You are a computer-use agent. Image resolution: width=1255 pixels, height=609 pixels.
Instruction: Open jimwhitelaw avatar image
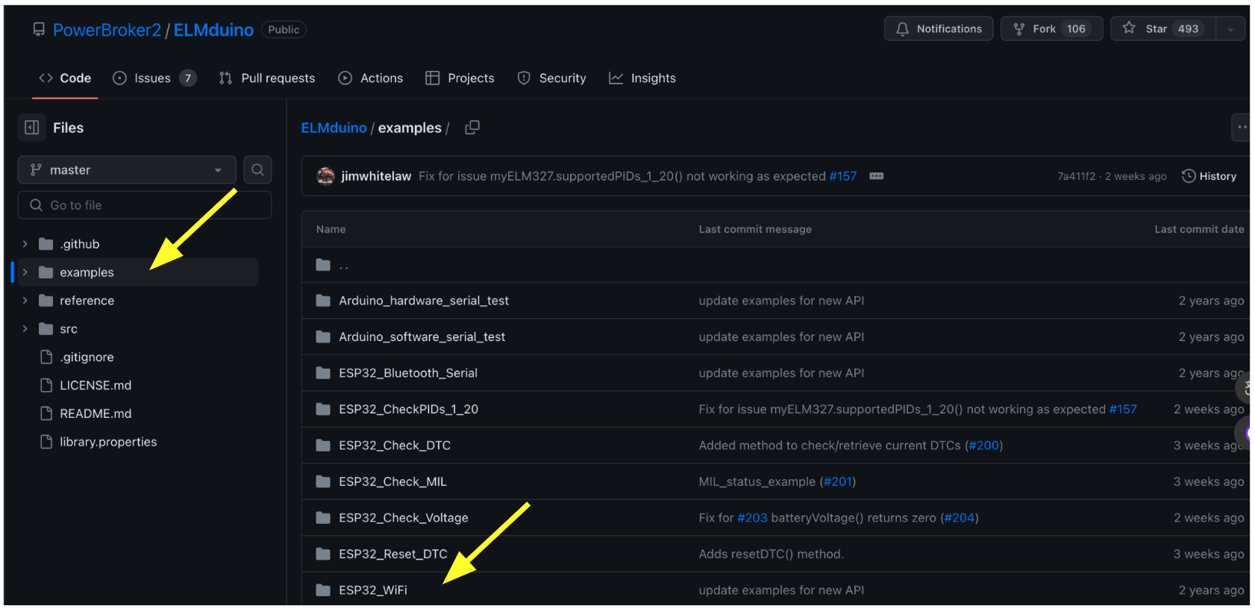(x=325, y=176)
